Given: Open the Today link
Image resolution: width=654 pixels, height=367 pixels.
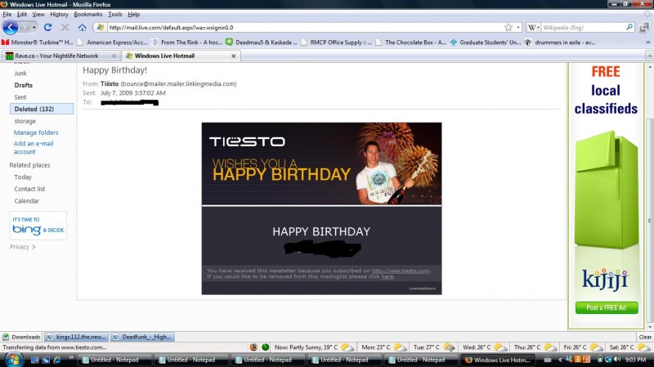Looking at the screenshot, I should click(x=23, y=177).
